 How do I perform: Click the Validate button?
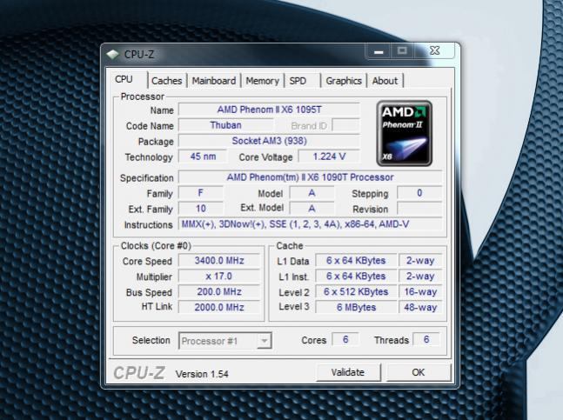tap(348, 372)
